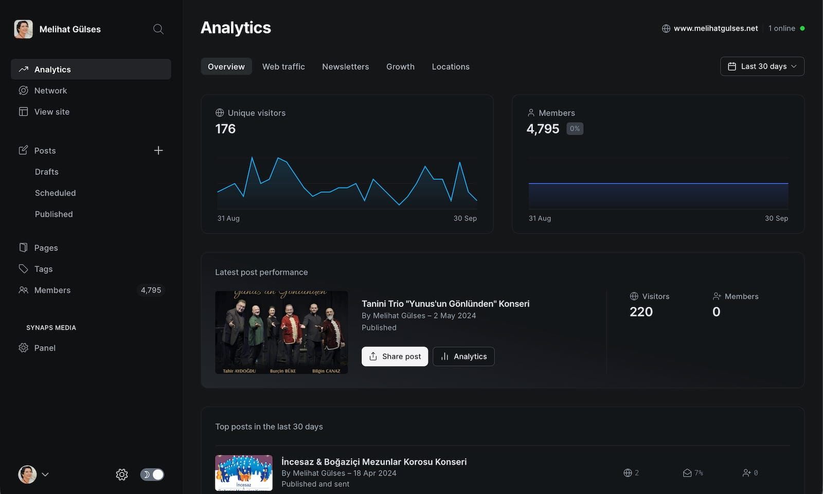
Task: Switch to the Web traffic tab
Action: pos(283,66)
